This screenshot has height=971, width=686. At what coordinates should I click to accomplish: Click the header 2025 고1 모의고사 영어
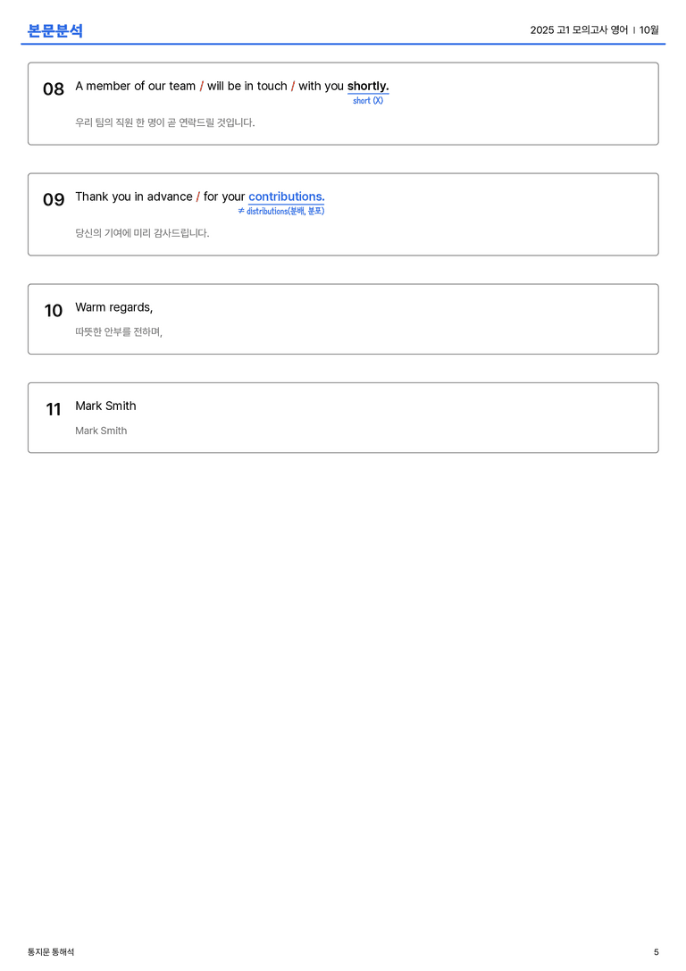[579, 29]
